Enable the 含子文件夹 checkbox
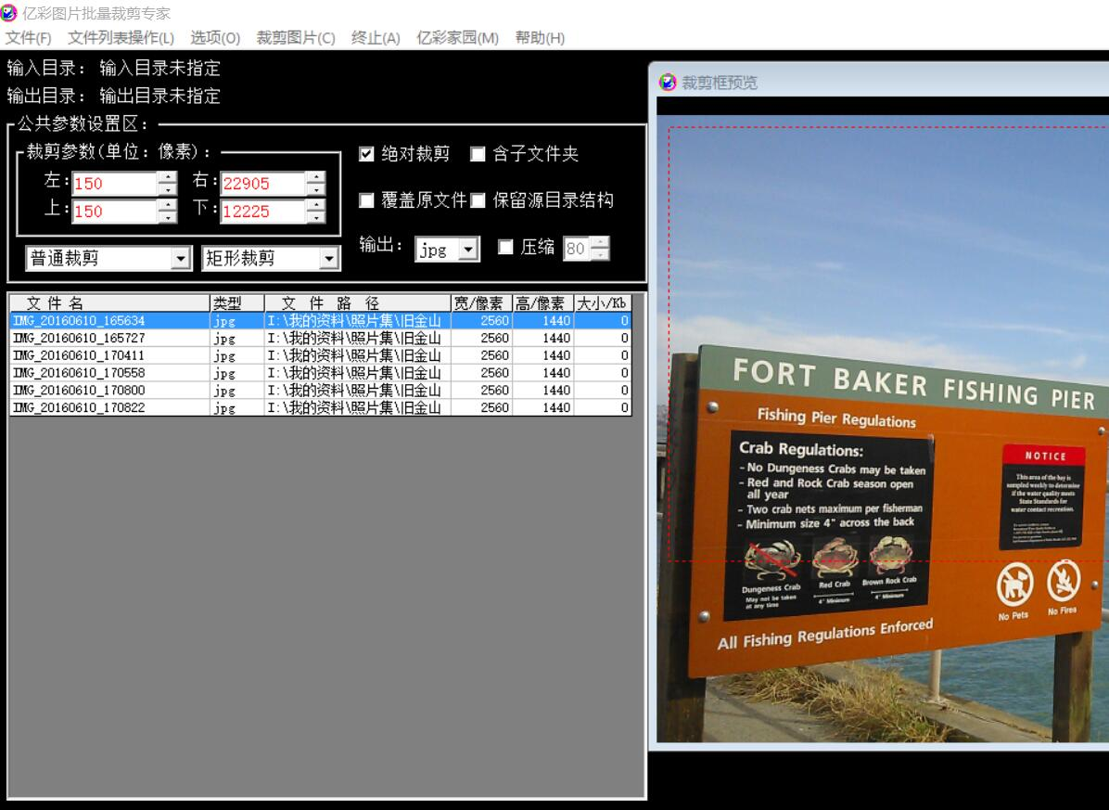The image size is (1109, 810). (x=478, y=154)
